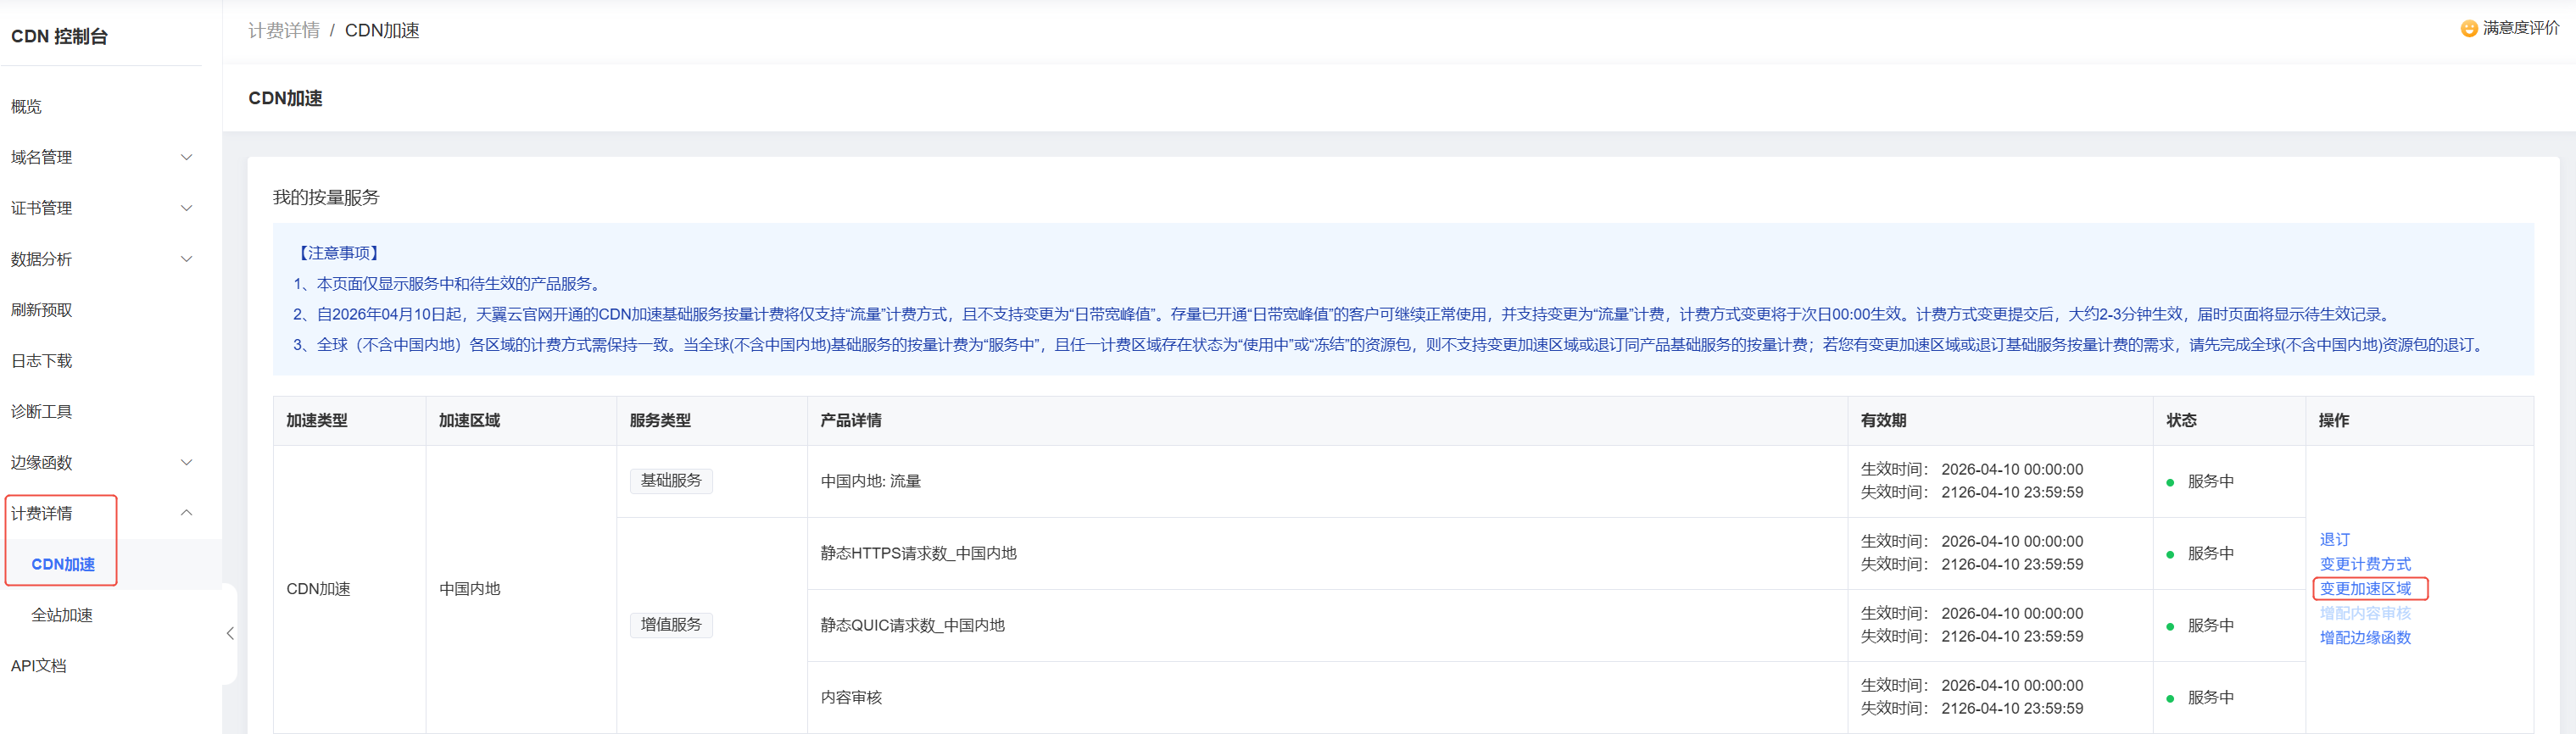This screenshot has height=734, width=2576.
Task: Click the 退订 link
Action: (x=2335, y=539)
